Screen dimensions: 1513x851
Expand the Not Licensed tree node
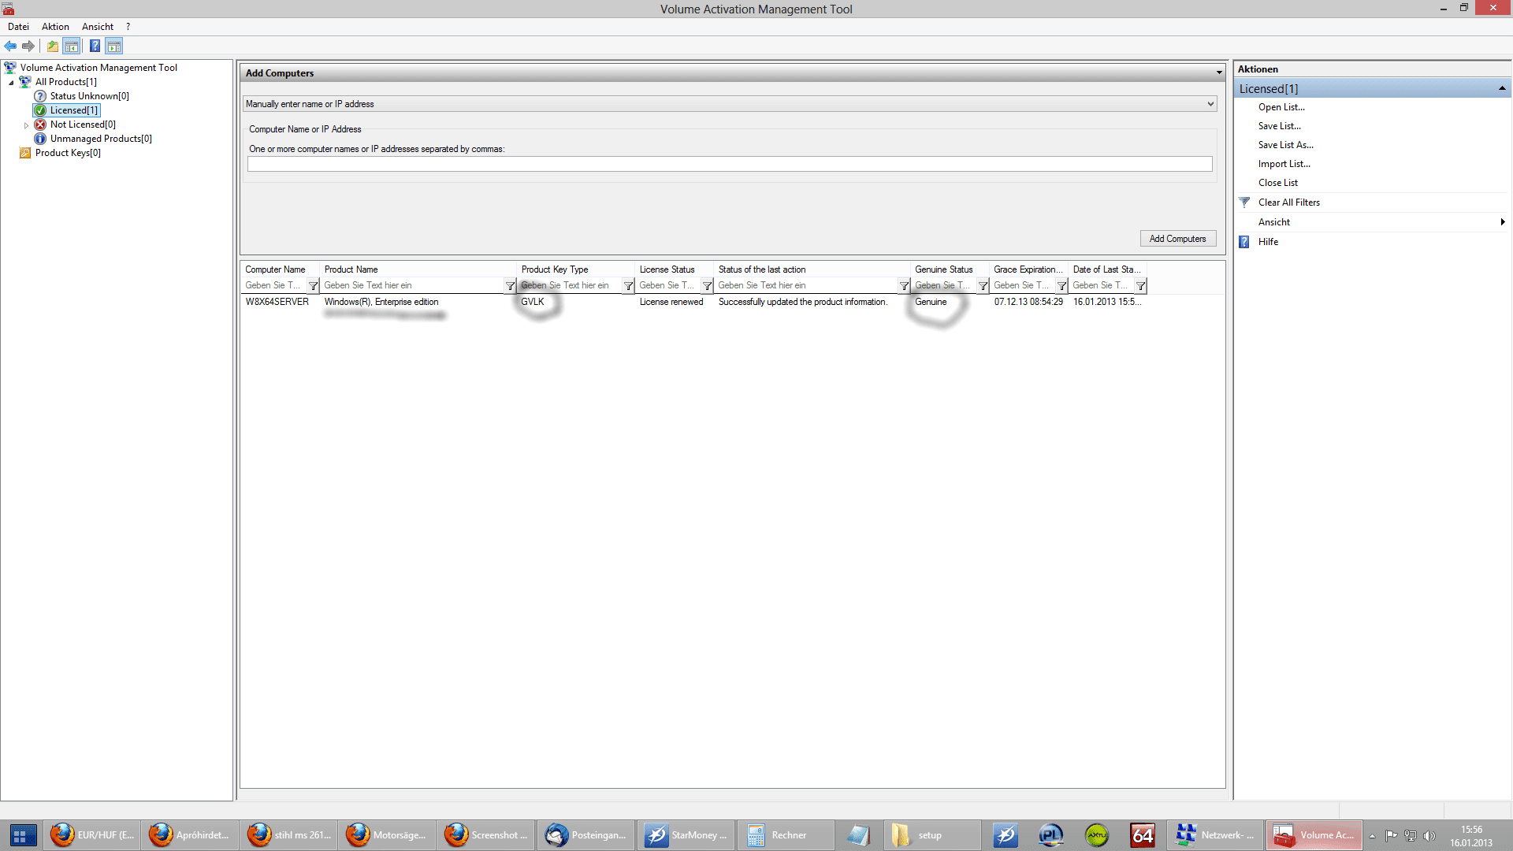click(26, 125)
